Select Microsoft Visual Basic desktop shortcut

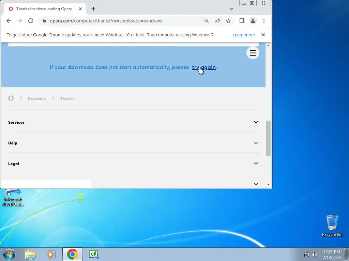point(13,198)
